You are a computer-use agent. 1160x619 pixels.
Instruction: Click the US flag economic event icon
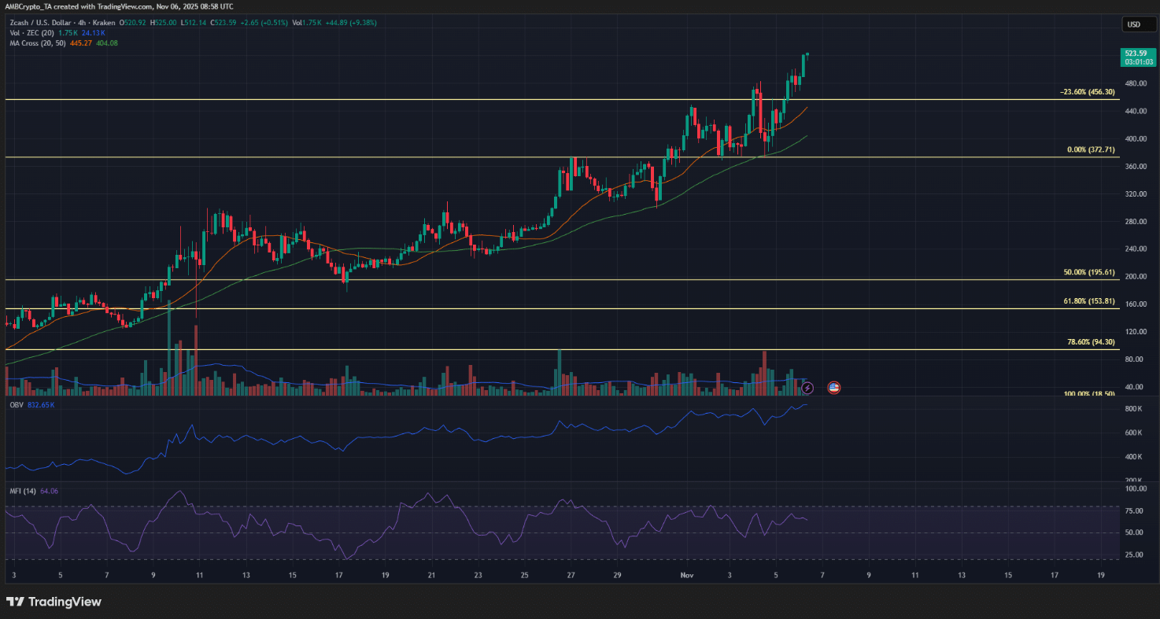tap(834, 388)
